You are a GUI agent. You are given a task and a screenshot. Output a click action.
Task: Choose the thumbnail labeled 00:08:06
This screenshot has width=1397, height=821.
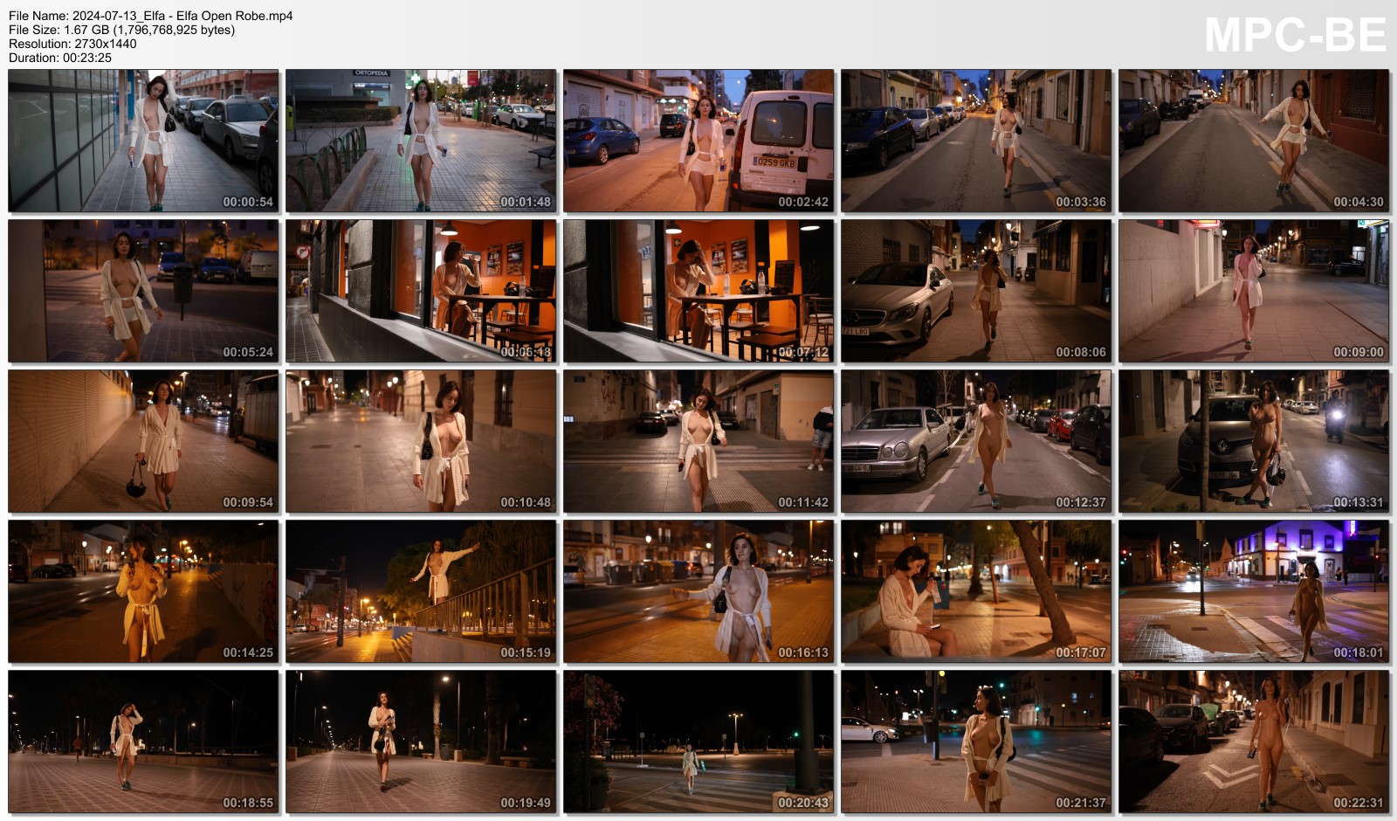coord(976,291)
